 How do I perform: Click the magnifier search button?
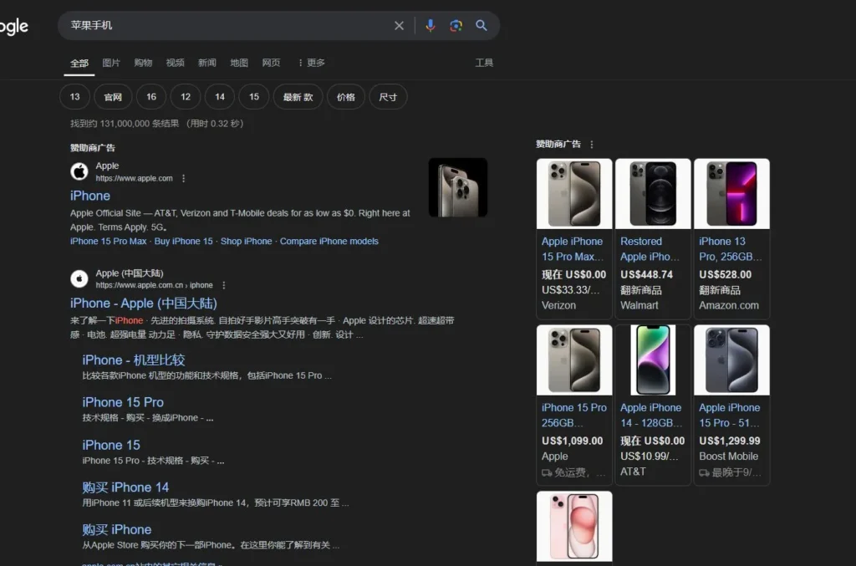click(481, 26)
